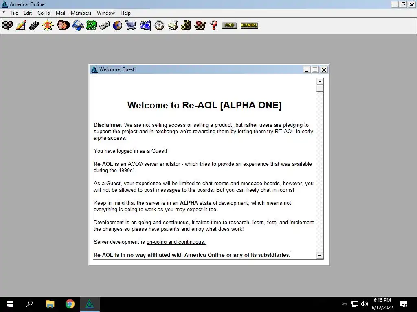Click the taskbar search magnifier

coord(29,304)
